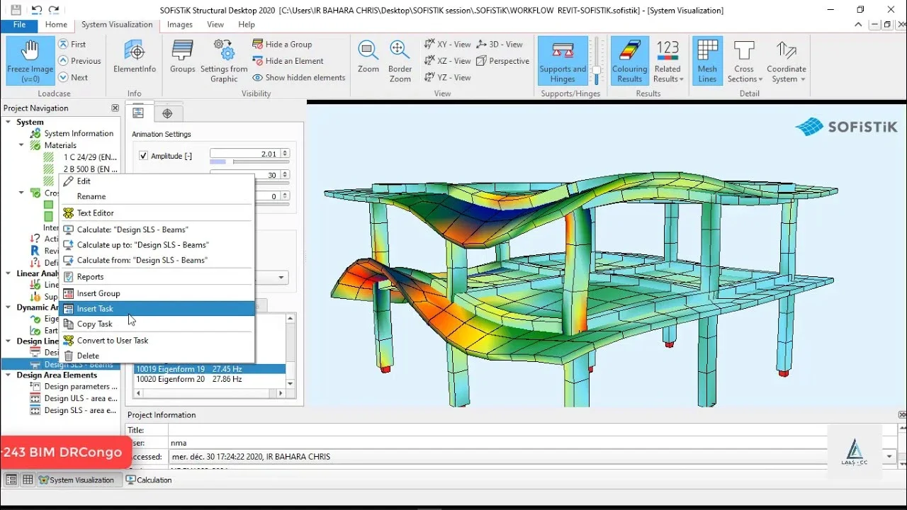The width and height of the screenshot is (907, 510).
Task: Choose Delete from context menu
Action: [157, 356]
